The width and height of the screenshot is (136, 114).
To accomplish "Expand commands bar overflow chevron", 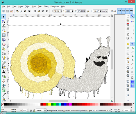I will click(x=128, y=101).
